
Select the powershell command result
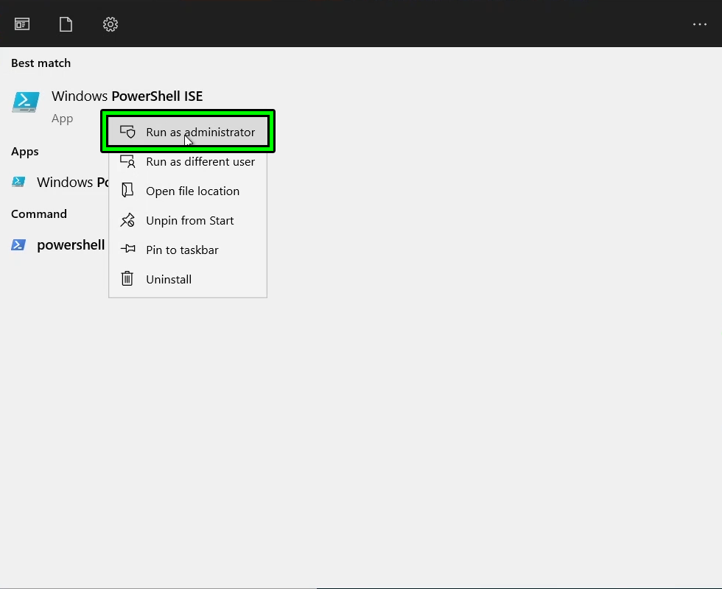[x=70, y=244]
